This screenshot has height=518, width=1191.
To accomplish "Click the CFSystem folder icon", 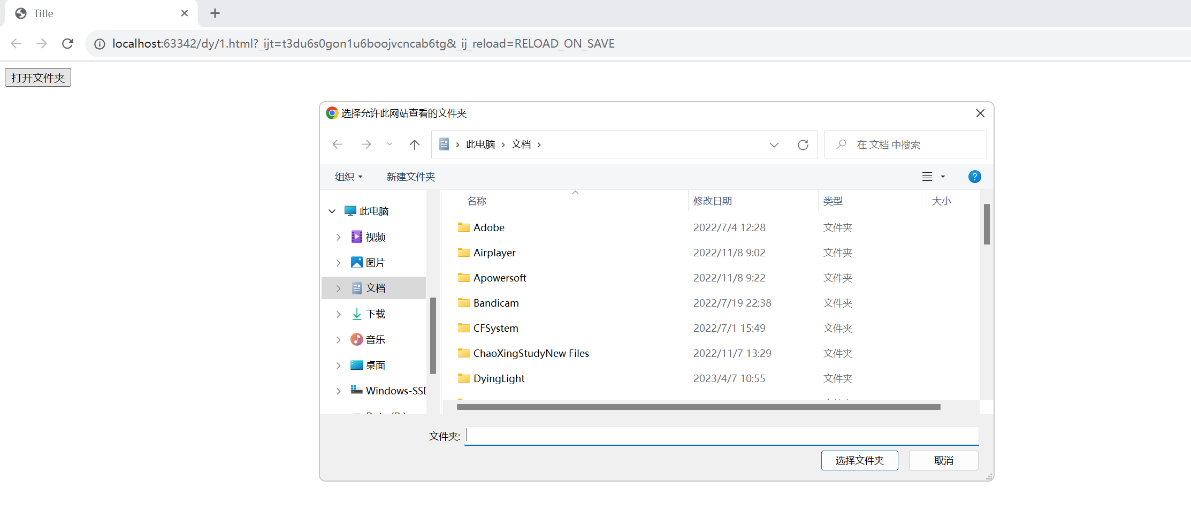I will pyautogui.click(x=464, y=328).
